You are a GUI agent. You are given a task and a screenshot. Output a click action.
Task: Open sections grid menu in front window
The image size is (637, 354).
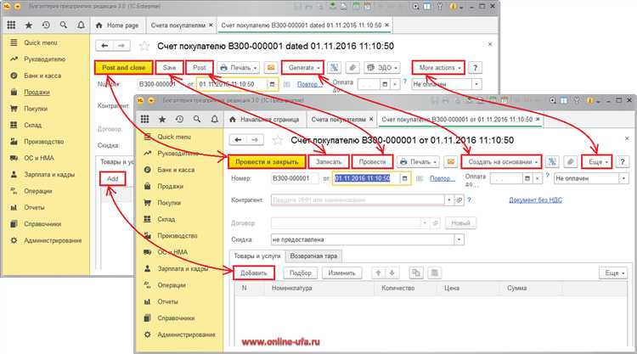(x=144, y=120)
